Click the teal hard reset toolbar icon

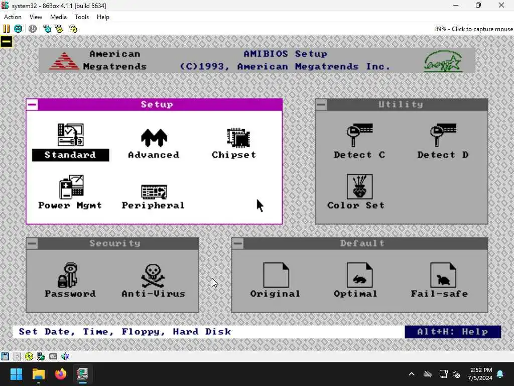(18, 29)
